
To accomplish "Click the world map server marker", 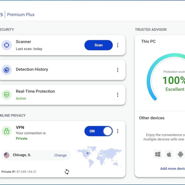I will [88, 153].
